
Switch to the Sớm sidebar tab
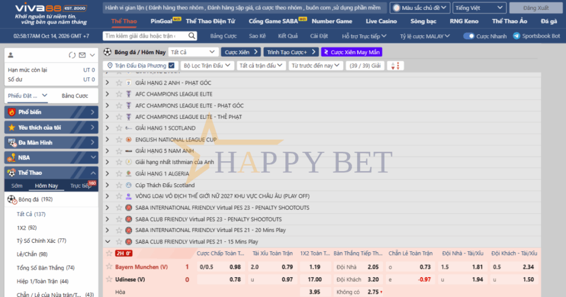(17, 185)
